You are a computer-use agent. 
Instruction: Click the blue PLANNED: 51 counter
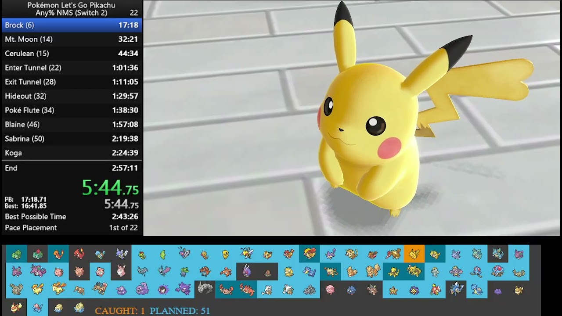pyautogui.click(x=180, y=311)
